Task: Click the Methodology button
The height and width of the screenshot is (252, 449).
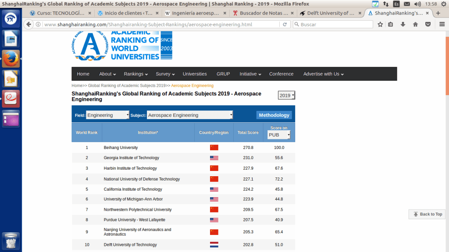Action: [x=274, y=115]
